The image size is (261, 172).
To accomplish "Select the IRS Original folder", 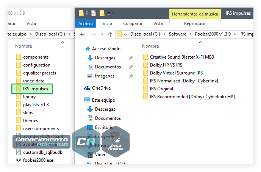I will [158, 89].
